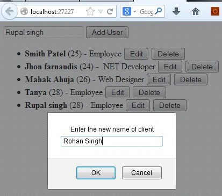Click the '.NET Developer' role text

[128, 67]
